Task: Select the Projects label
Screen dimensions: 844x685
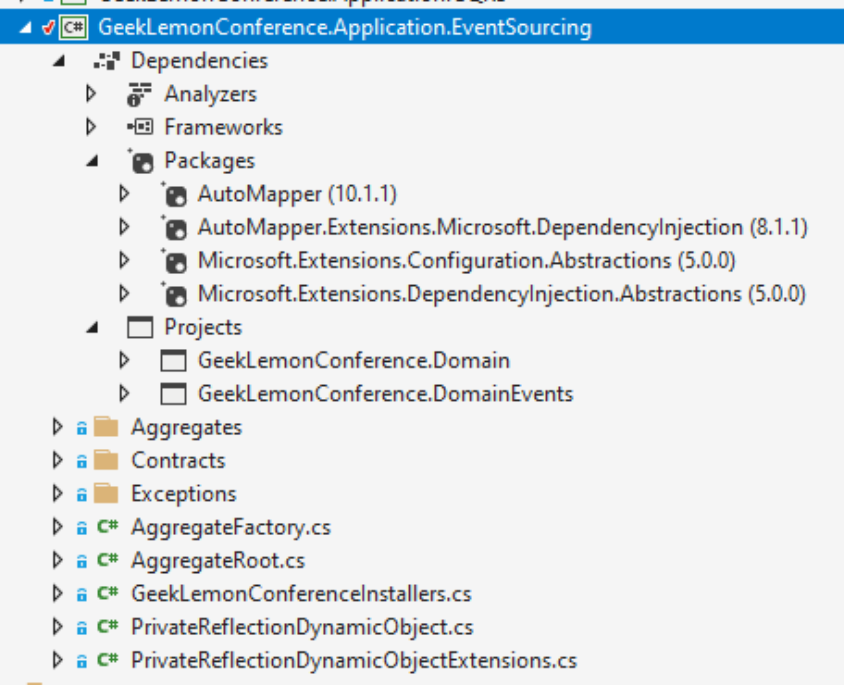Action: (x=204, y=328)
